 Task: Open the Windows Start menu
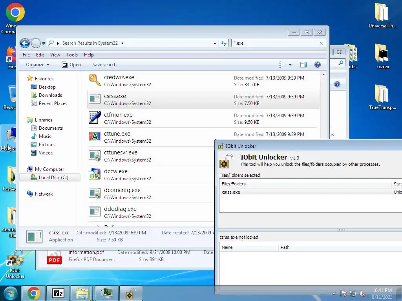11,293
